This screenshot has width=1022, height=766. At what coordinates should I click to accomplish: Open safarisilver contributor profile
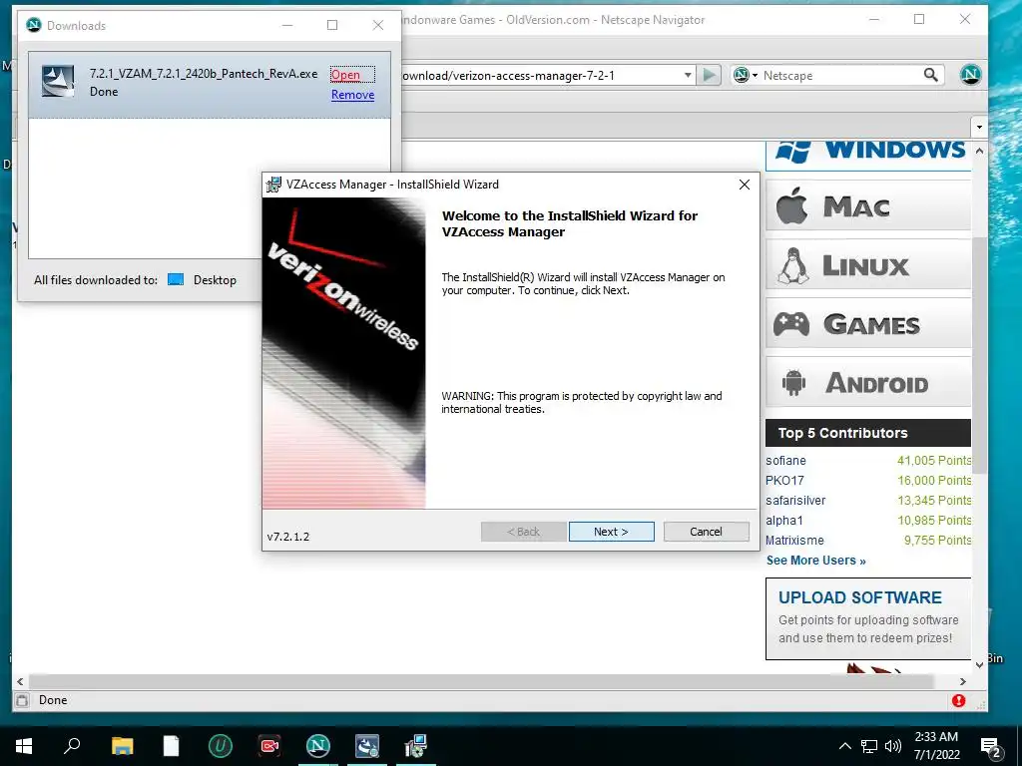(795, 501)
